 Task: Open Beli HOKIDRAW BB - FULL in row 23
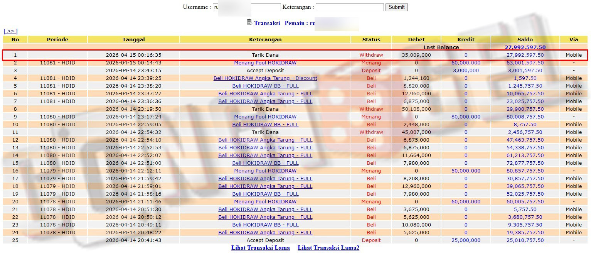[265, 225]
